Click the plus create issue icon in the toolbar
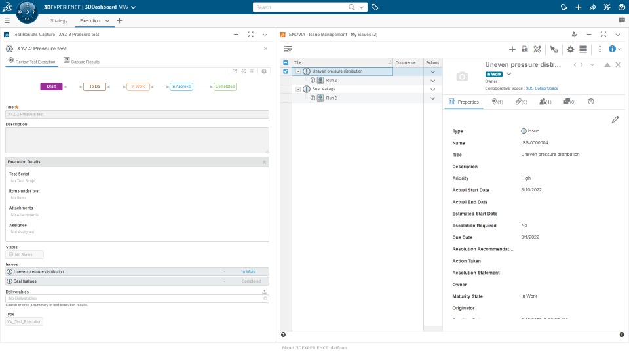The width and height of the screenshot is (629, 354). pyautogui.click(x=512, y=49)
